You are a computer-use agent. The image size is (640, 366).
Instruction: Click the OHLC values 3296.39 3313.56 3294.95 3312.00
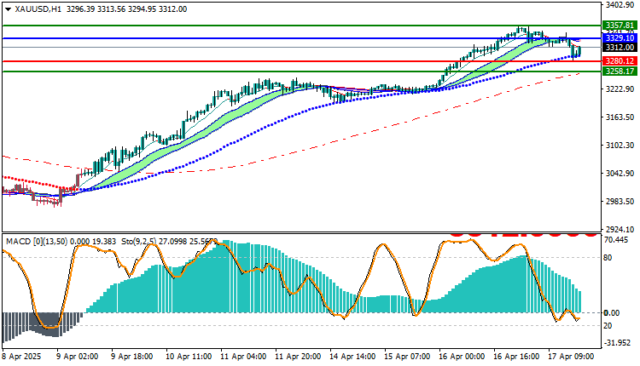point(126,9)
